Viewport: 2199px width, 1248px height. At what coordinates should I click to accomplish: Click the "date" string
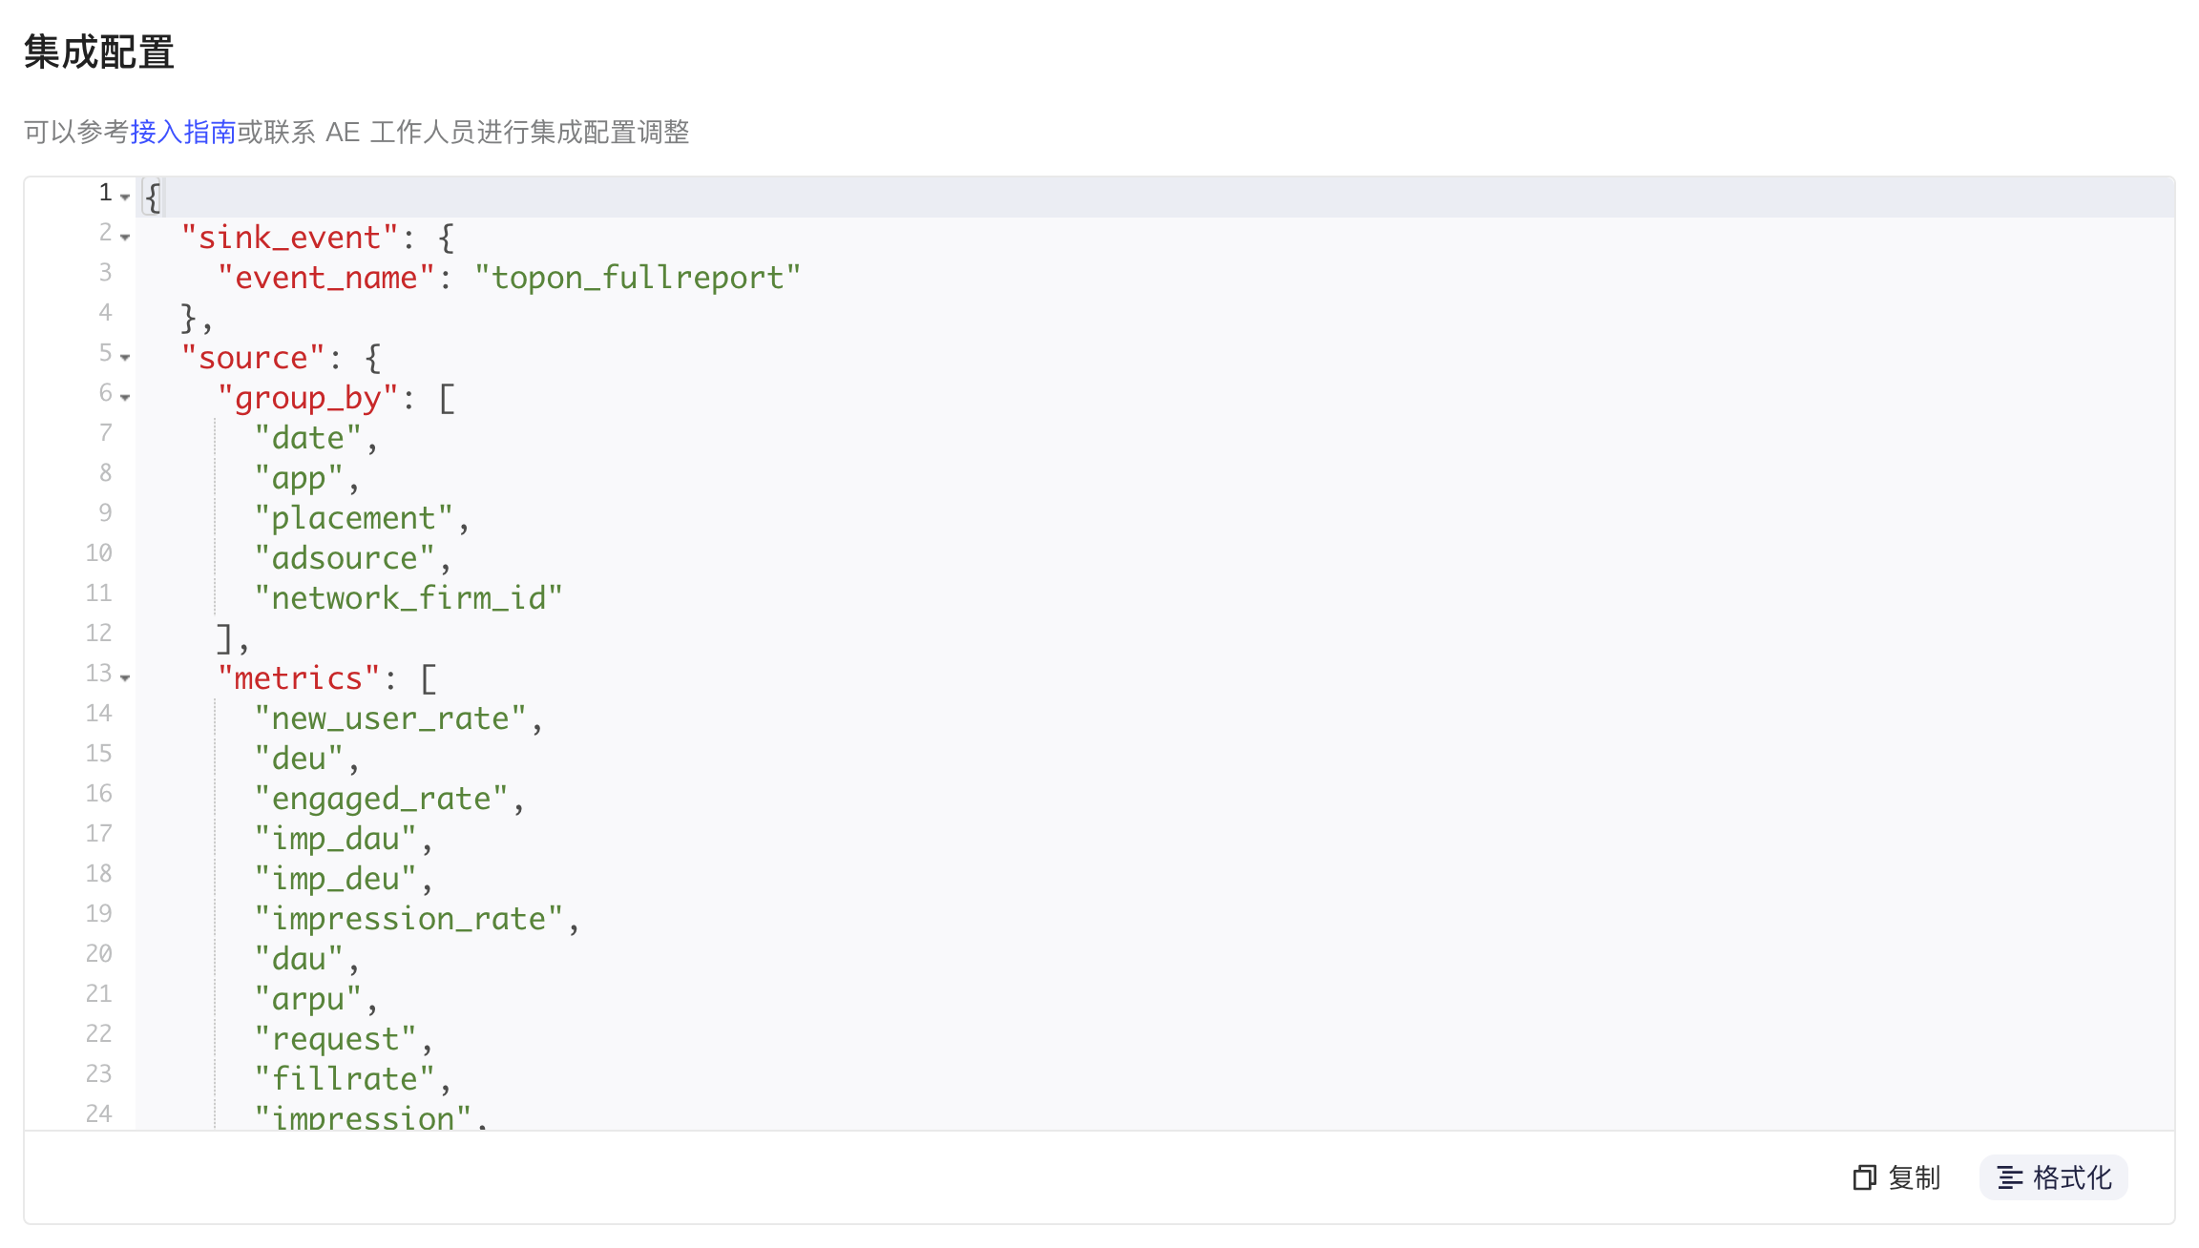[x=307, y=438]
